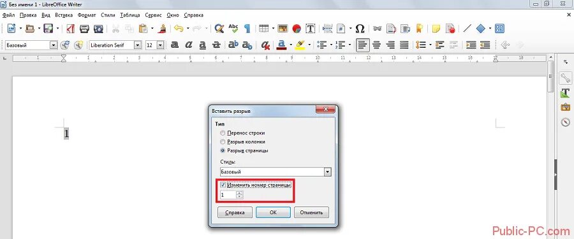
Task: Open sidebar Navigator compass icon
Action: tap(566, 122)
